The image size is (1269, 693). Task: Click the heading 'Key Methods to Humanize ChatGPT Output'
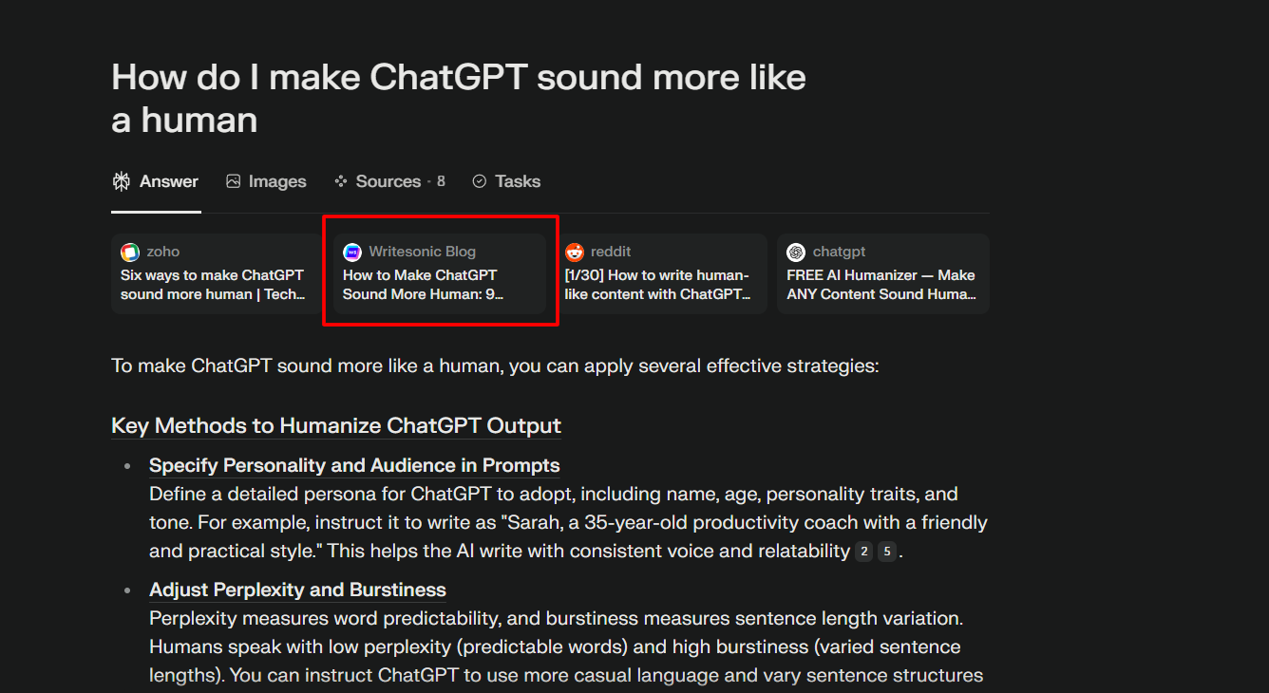pos(336,425)
